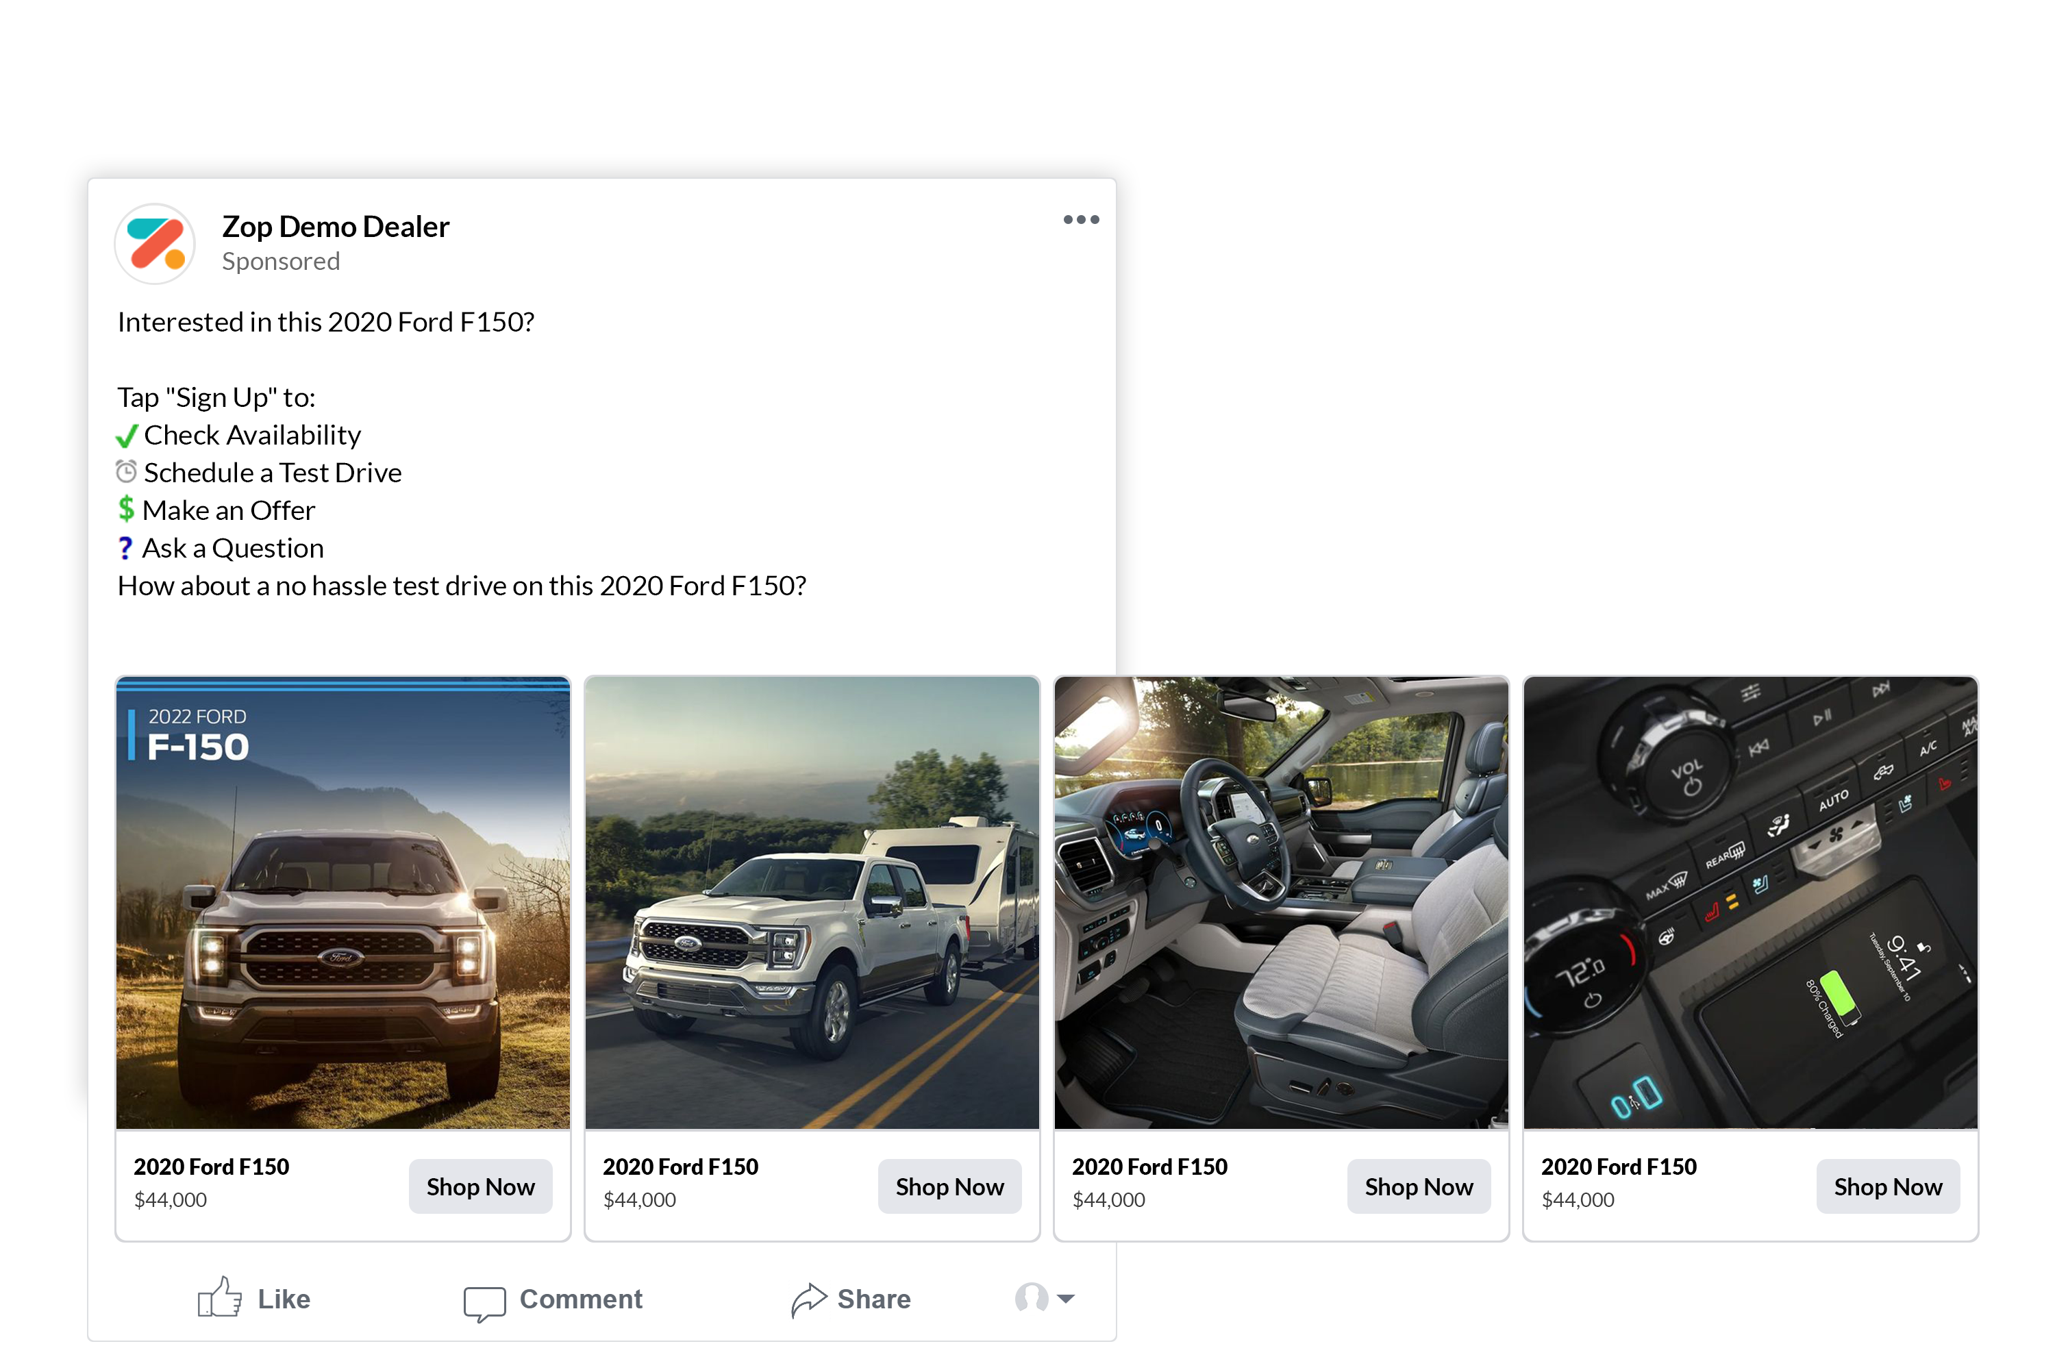Screen dimensions: 2055x1370
Task: Click the 'Ask a Question' text line
Action: tap(234, 548)
